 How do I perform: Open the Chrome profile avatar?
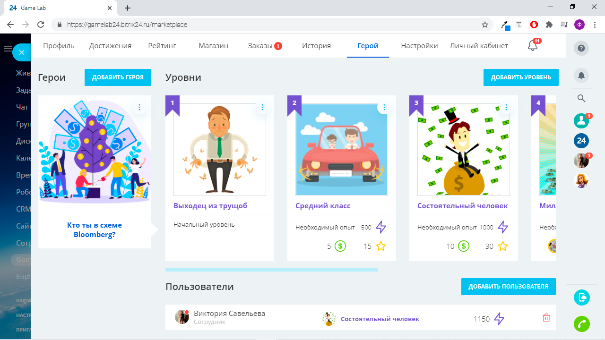[x=579, y=25]
